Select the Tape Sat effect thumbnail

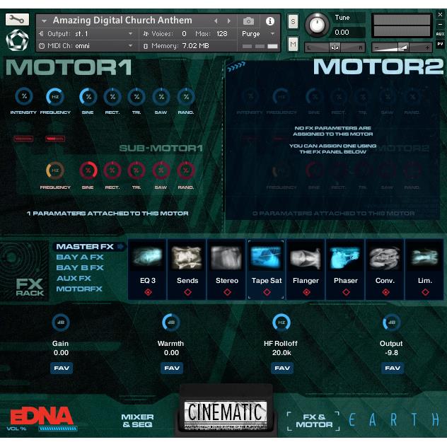click(266, 257)
